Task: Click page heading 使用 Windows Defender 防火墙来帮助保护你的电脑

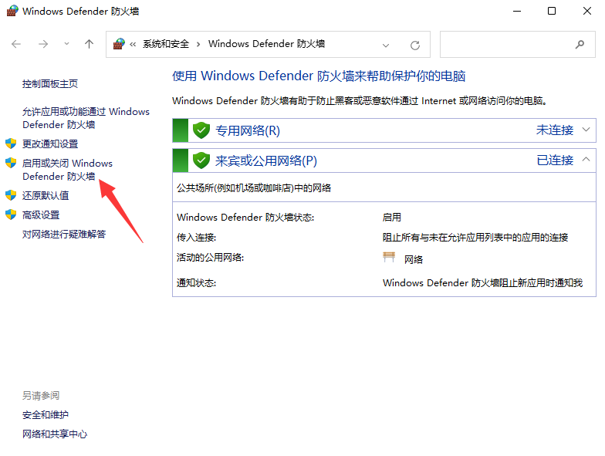Action: coord(319,76)
